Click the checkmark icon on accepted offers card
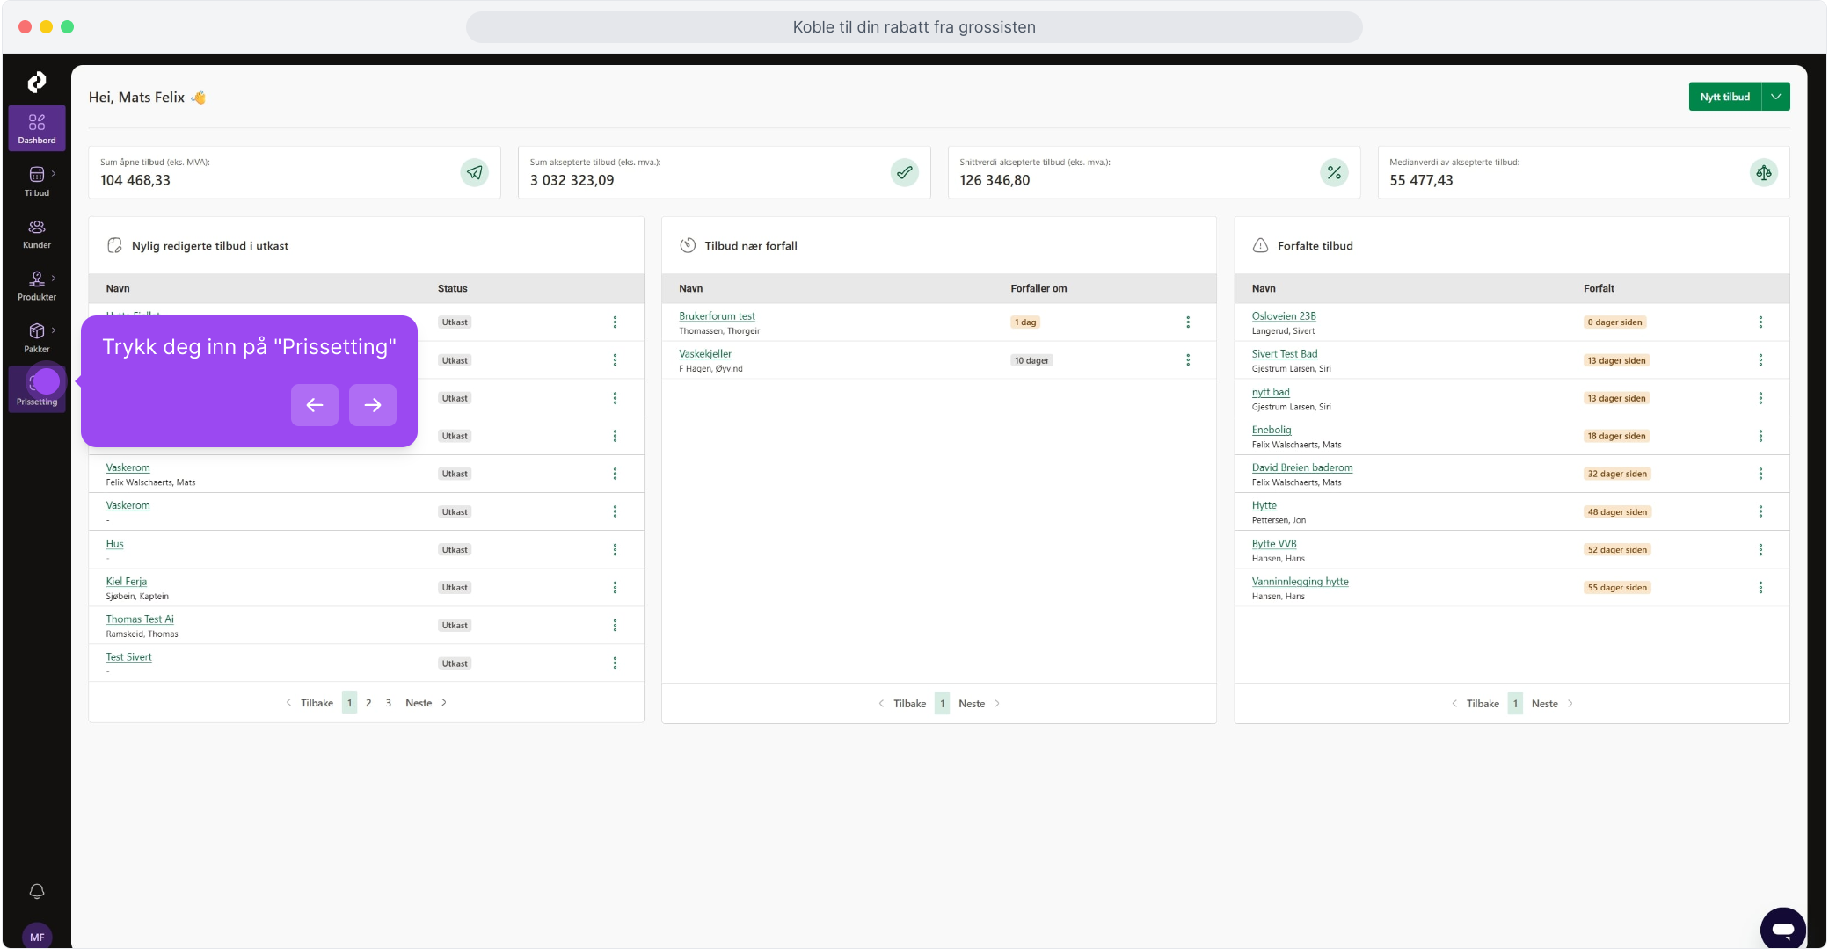 click(x=905, y=172)
